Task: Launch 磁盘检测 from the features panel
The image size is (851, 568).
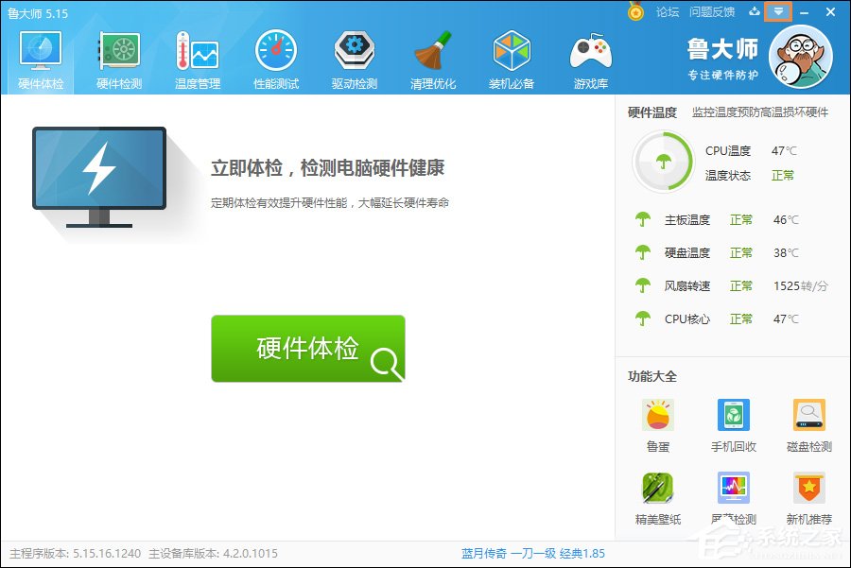Action: pyautogui.click(x=808, y=414)
